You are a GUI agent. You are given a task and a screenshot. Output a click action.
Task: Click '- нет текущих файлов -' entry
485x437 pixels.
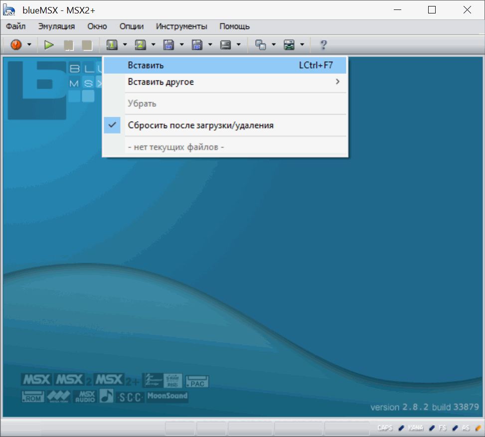tap(225, 147)
